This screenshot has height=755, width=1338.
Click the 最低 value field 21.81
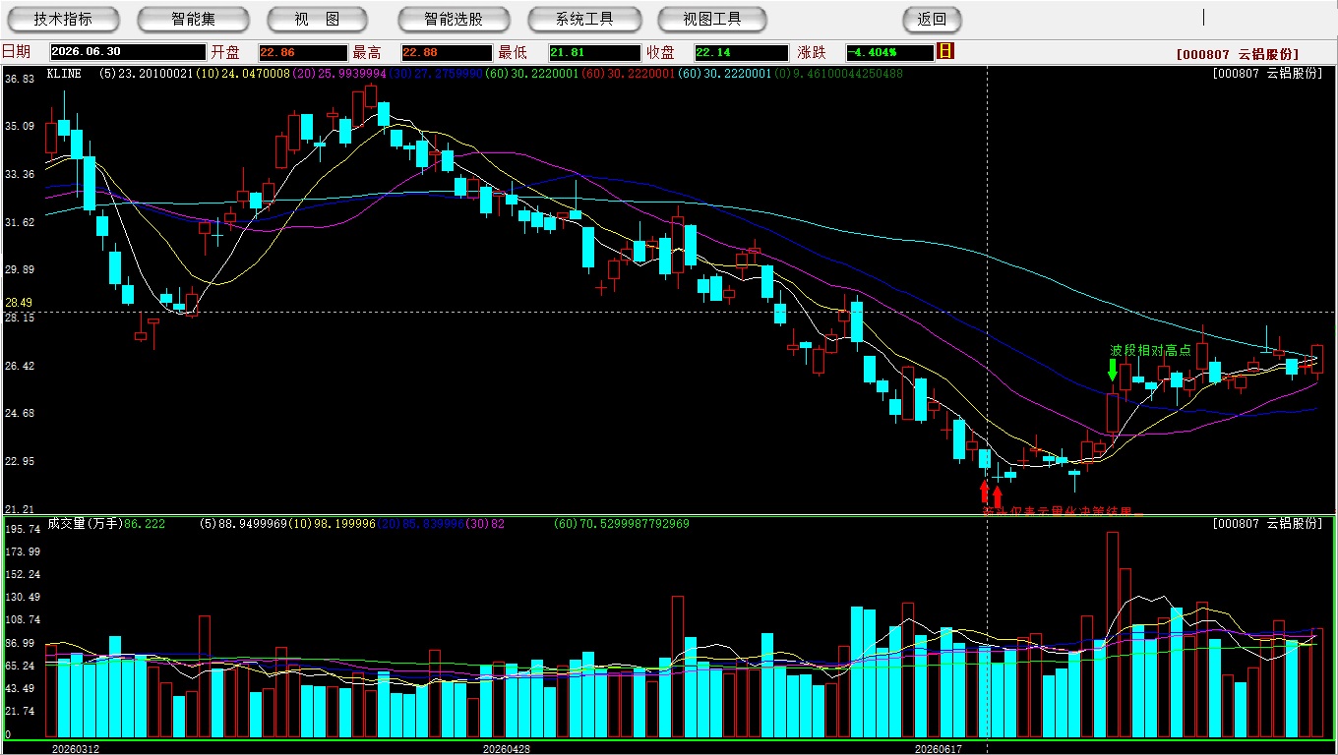point(594,52)
